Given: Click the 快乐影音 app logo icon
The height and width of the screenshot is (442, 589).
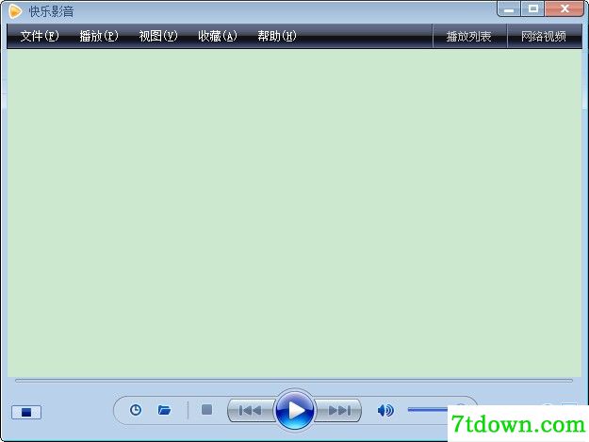Looking at the screenshot, I should [15, 11].
